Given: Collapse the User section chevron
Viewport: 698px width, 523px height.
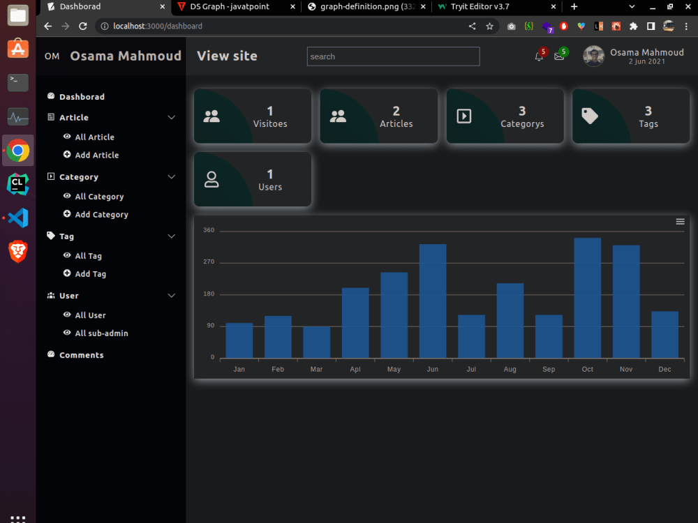Looking at the screenshot, I should 172,295.
